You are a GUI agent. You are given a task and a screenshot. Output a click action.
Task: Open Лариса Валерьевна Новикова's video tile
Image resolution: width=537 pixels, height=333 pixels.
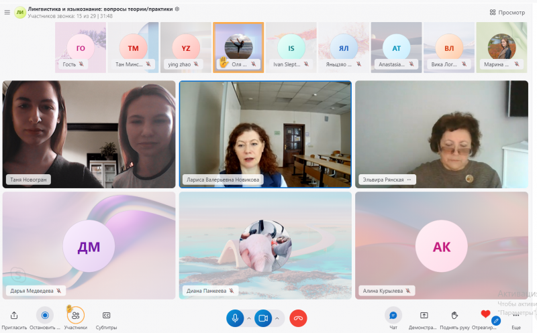[265, 135]
